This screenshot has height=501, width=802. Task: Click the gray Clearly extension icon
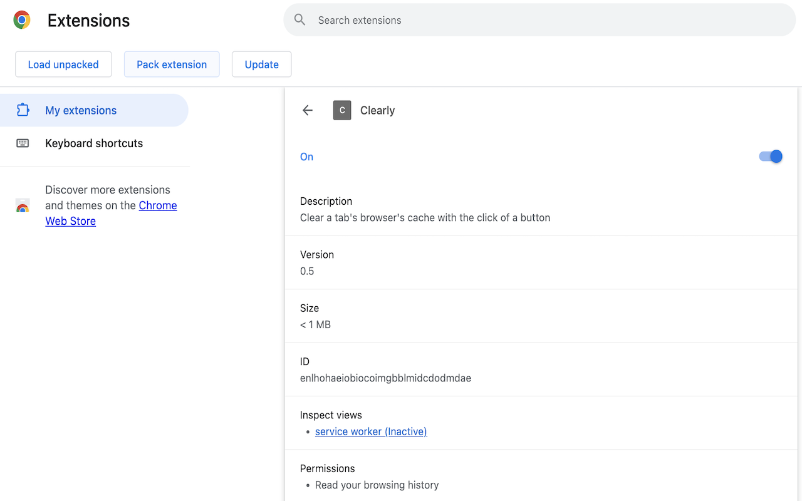point(342,110)
